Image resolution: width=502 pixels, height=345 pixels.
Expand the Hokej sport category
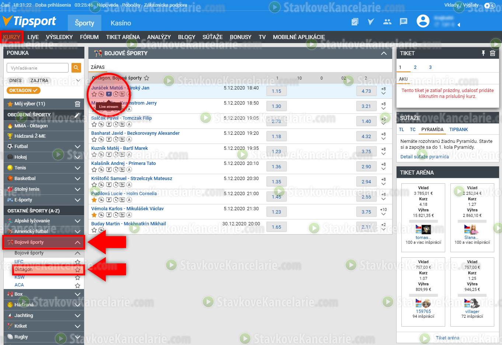tap(77, 157)
